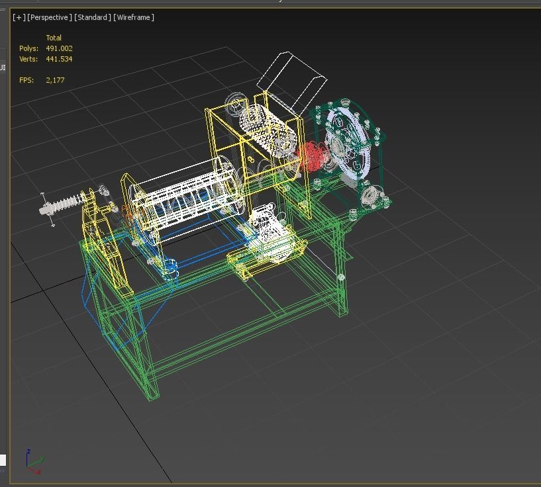
Task: Select the red spring coupling wireframe
Action: click(x=313, y=157)
